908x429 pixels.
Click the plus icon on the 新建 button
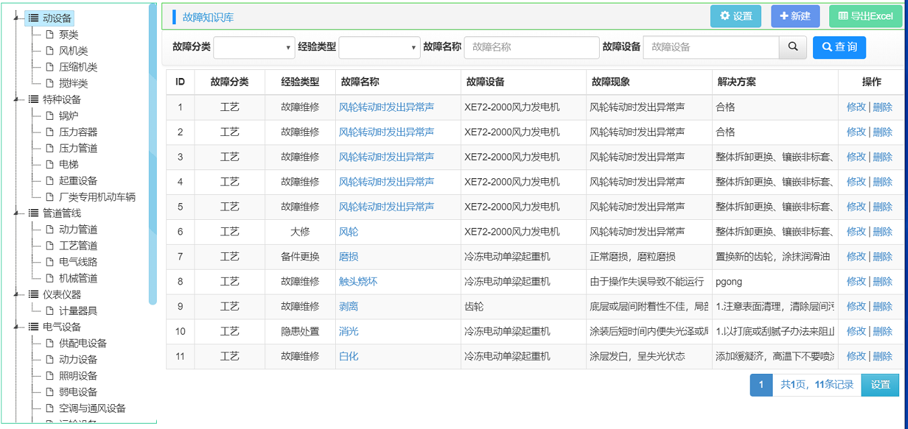pyautogui.click(x=783, y=16)
